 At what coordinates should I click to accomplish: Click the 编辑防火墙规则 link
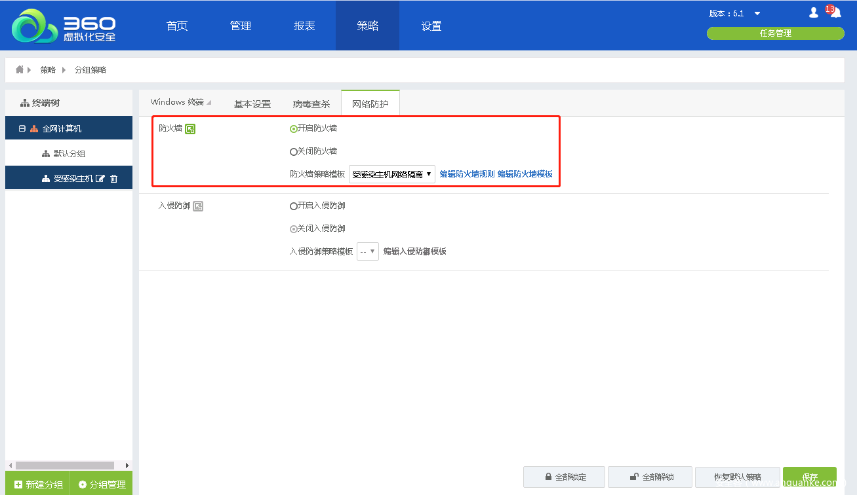point(467,174)
